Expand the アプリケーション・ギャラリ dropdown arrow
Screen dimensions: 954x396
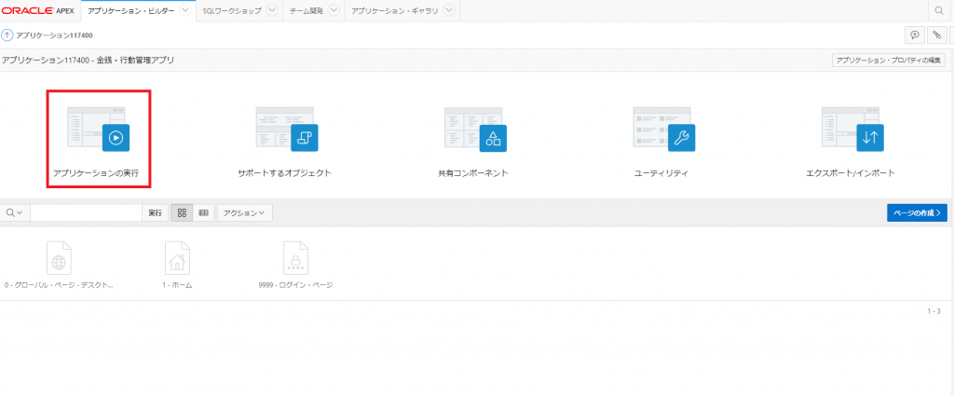[x=449, y=10]
